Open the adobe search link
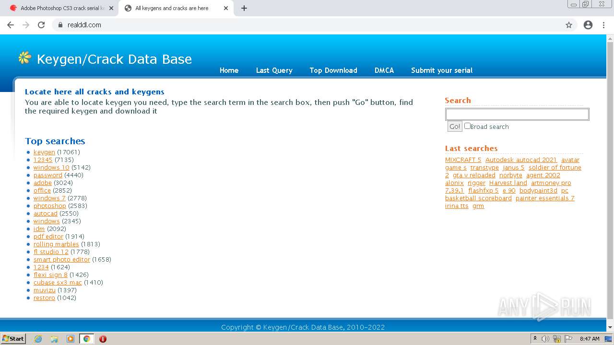Image resolution: width=614 pixels, height=345 pixels. (43, 183)
